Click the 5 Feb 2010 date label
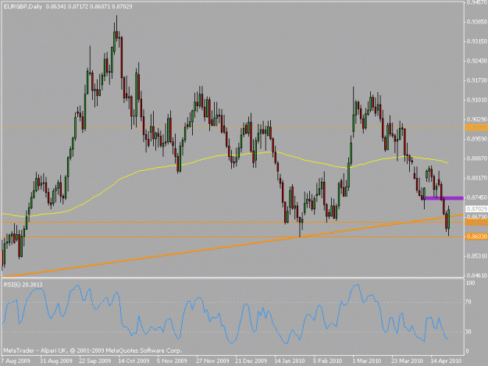 328,361
